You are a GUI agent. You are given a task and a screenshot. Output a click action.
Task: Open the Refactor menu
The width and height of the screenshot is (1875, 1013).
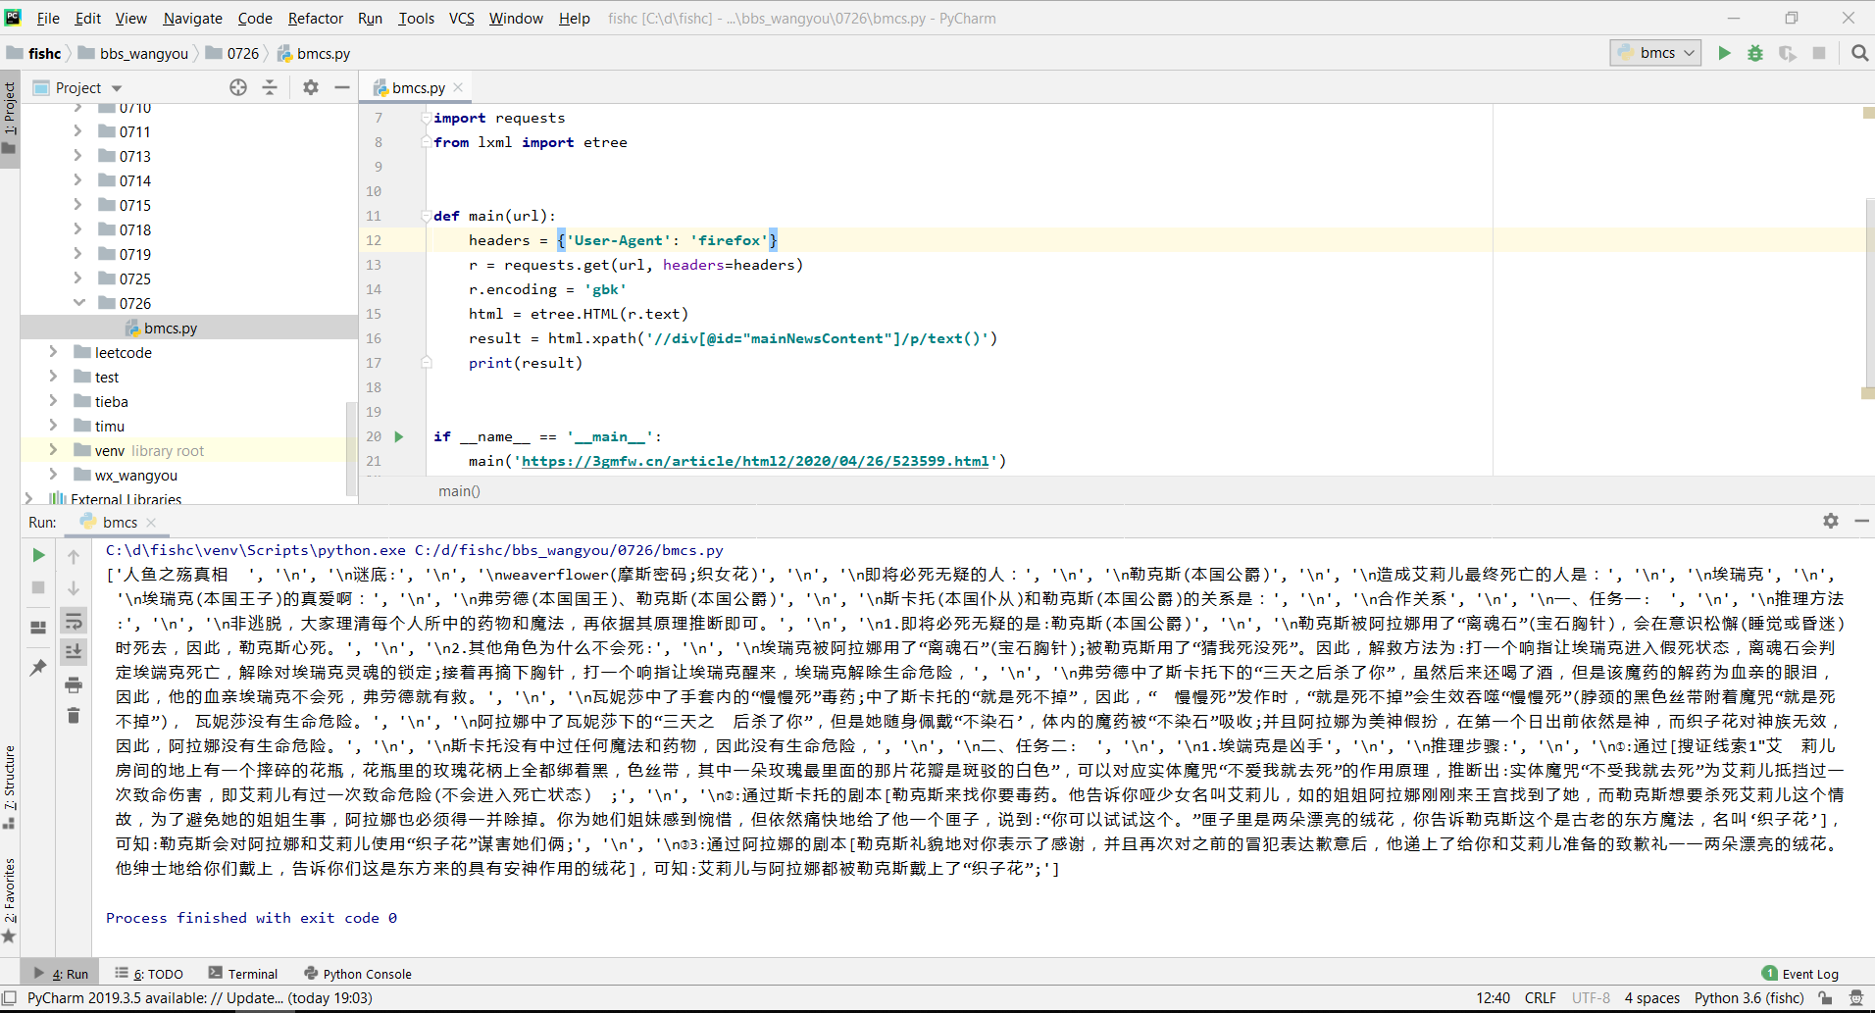[316, 18]
